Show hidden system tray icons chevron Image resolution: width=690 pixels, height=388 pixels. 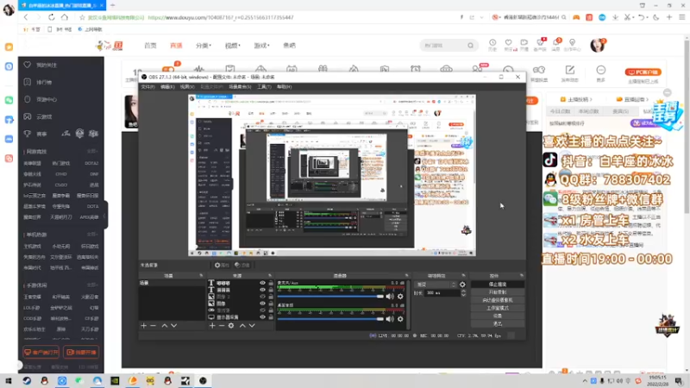coord(585,381)
